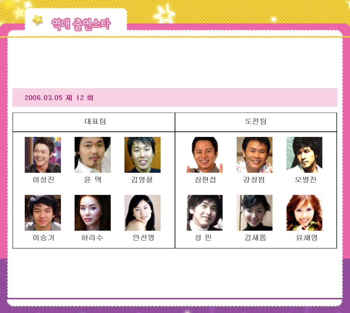The height and width of the screenshot is (313, 350).
Task: Click the yellow star icon beside 역대 출연스타
Action: (38, 20)
